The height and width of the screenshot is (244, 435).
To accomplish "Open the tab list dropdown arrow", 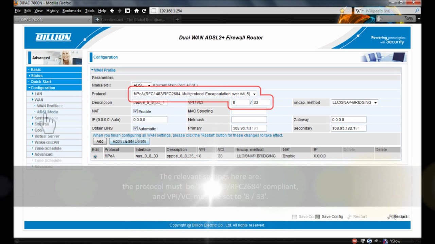I will pyautogui.click(x=419, y=19).
